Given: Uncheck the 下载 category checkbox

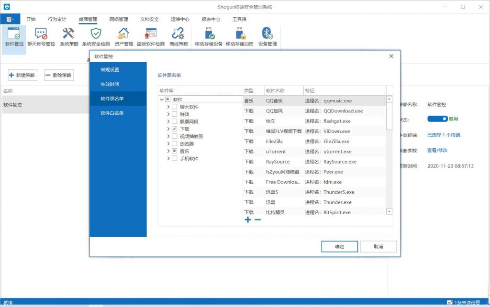Looking at the screenshot, I should point(175,129).
